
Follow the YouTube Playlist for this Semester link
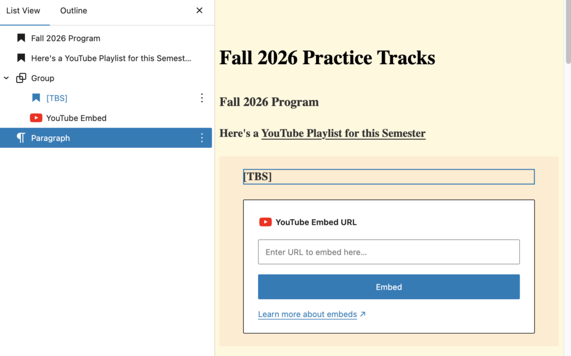pos(343,133)
